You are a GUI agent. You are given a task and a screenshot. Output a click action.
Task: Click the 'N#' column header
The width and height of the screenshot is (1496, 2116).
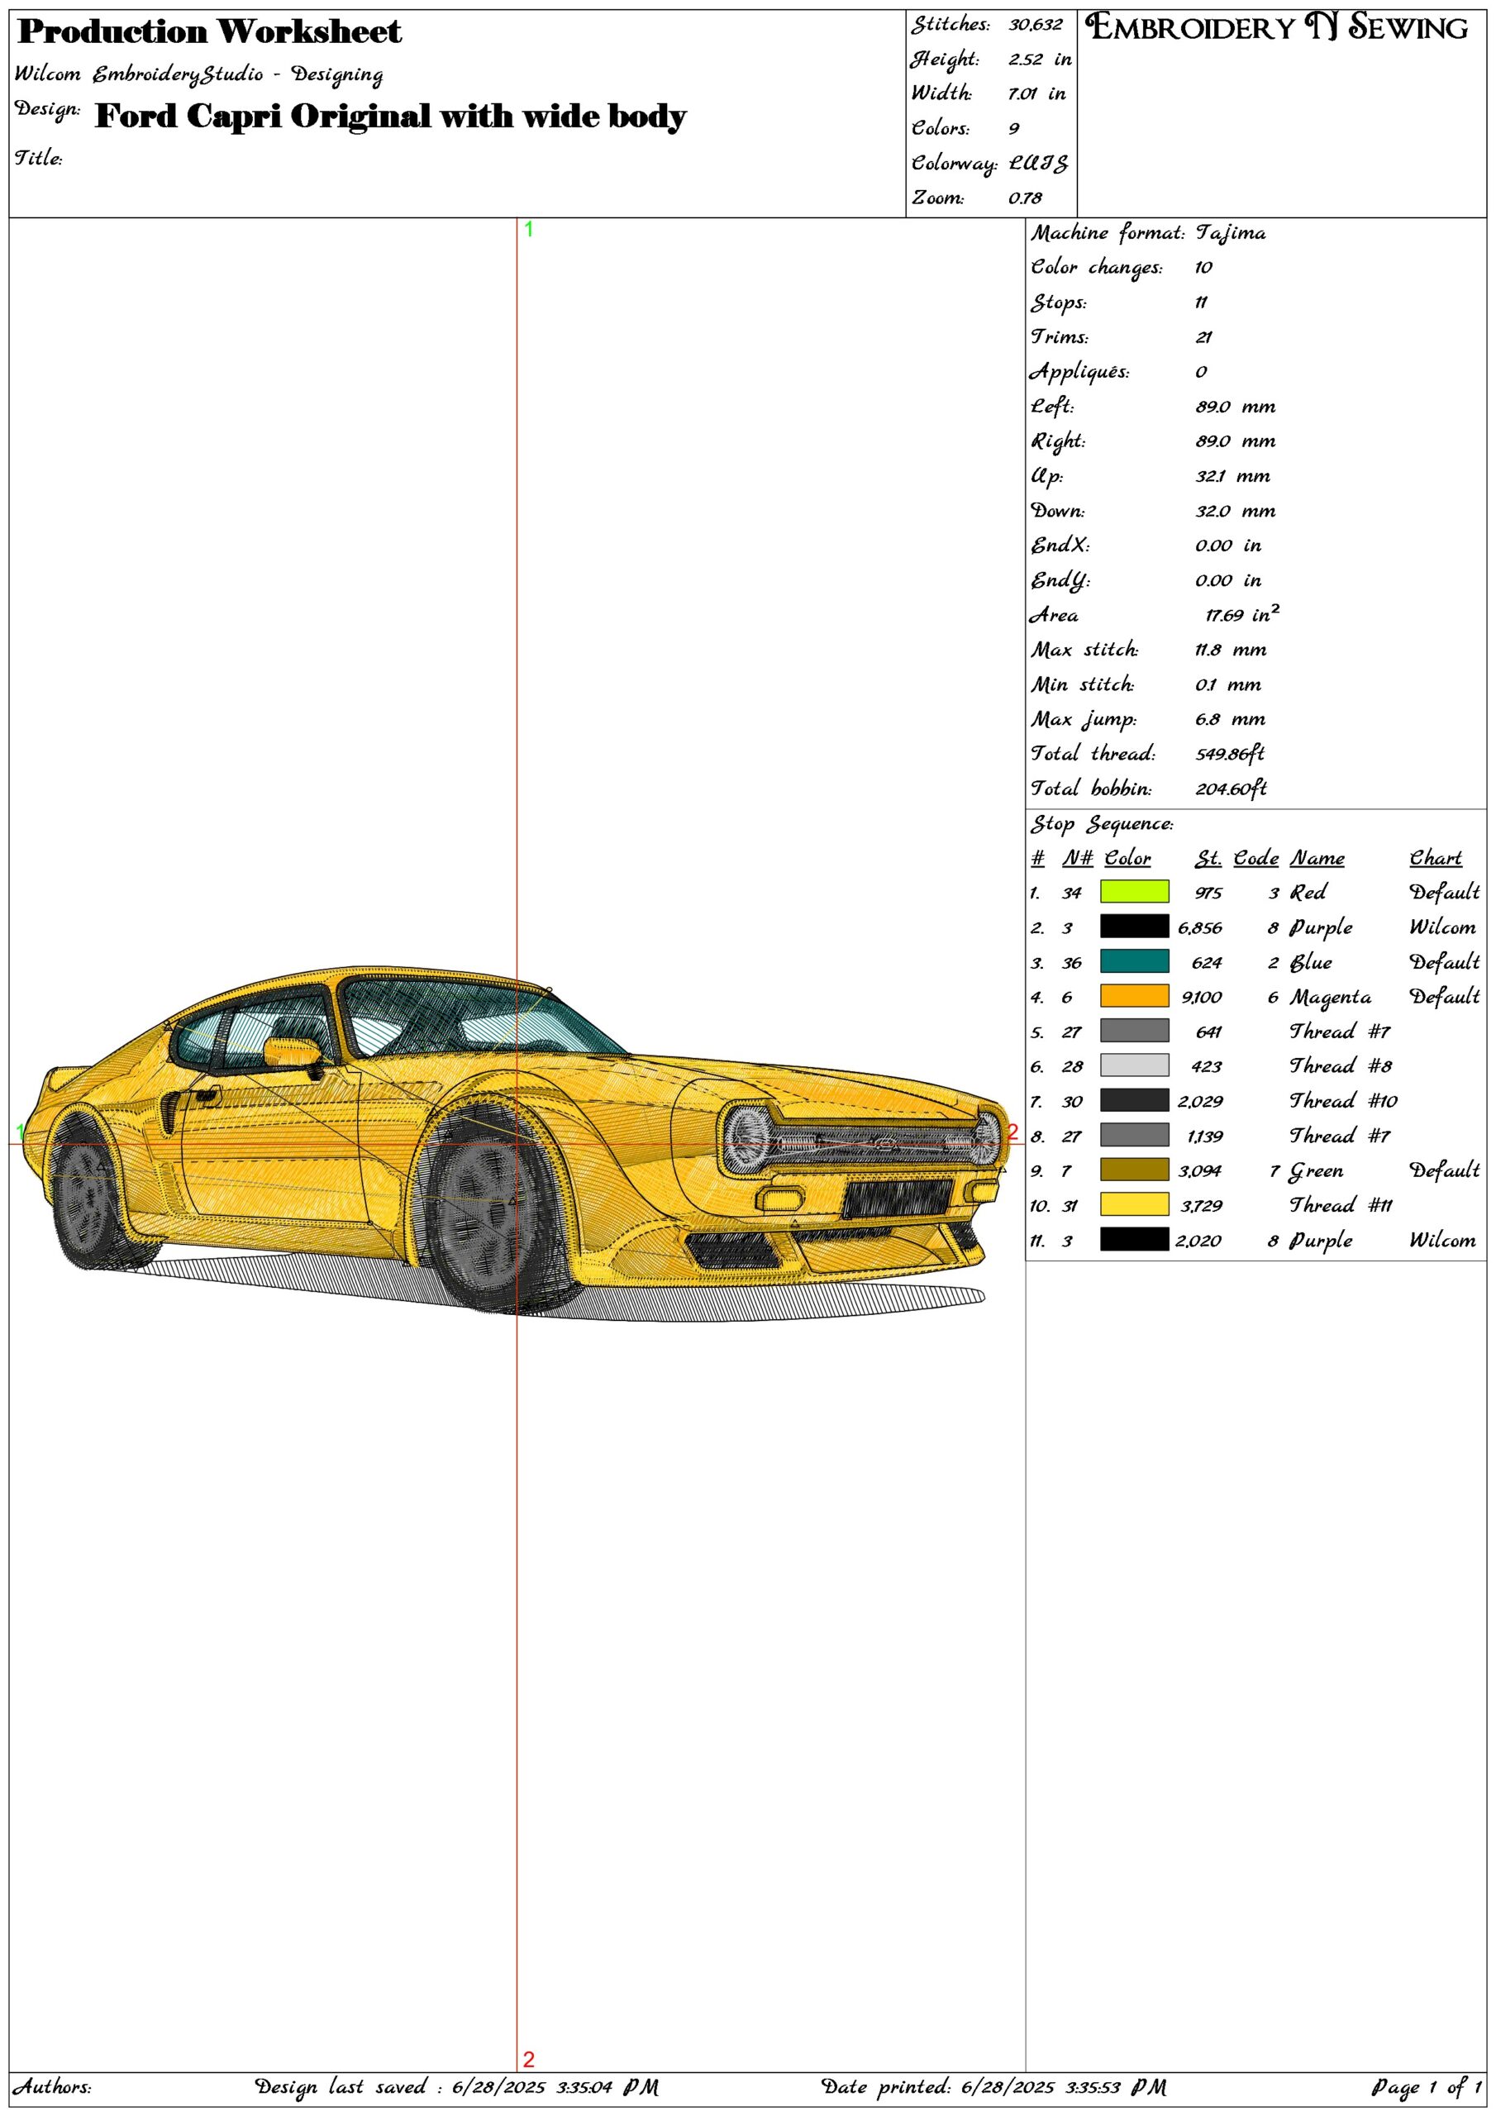[1078, 858]
